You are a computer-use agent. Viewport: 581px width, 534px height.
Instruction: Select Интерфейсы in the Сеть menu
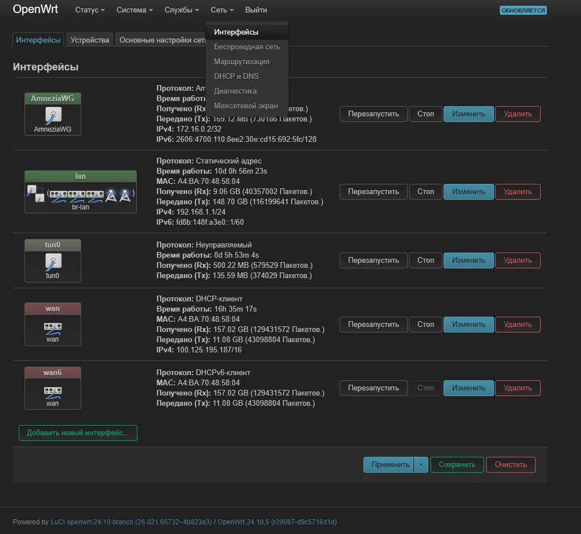pos(247,32)
